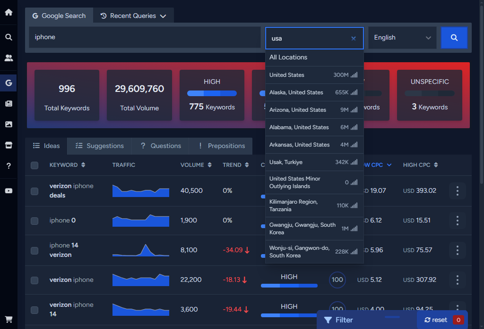
Task: Click the reset refresh button
Action: pos(435,320)
